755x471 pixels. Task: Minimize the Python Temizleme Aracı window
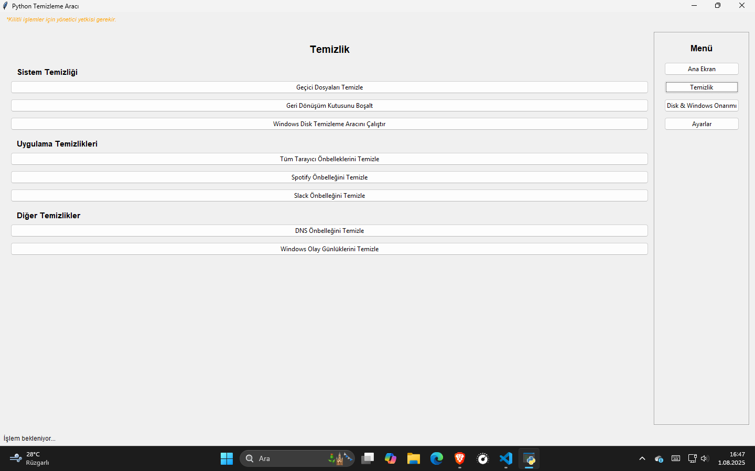(694, 6)
